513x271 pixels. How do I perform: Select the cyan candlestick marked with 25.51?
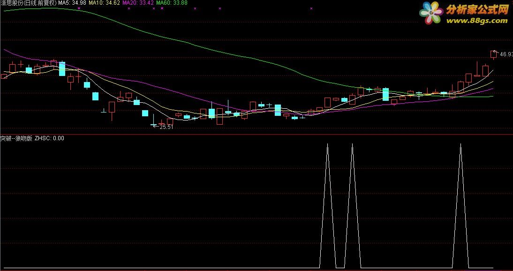pyautogui.click(x=153, y=121)
